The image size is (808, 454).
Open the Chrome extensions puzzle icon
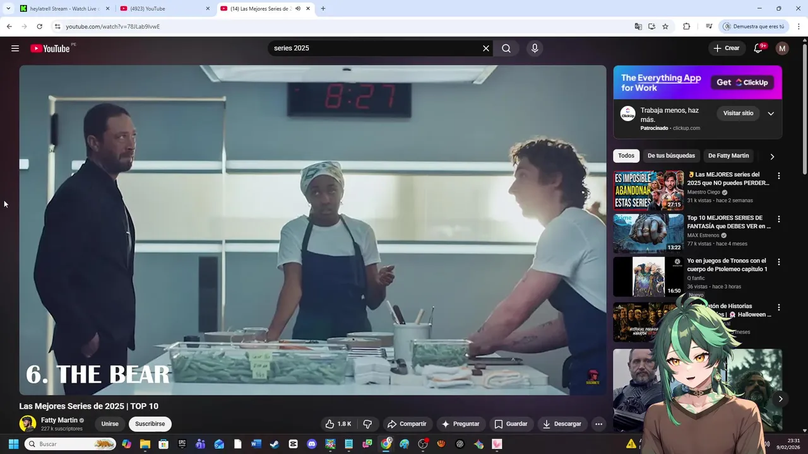[x=687, y=26]
